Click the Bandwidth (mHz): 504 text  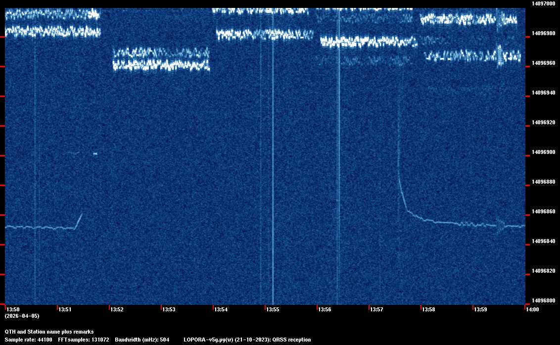click(142, 340)
